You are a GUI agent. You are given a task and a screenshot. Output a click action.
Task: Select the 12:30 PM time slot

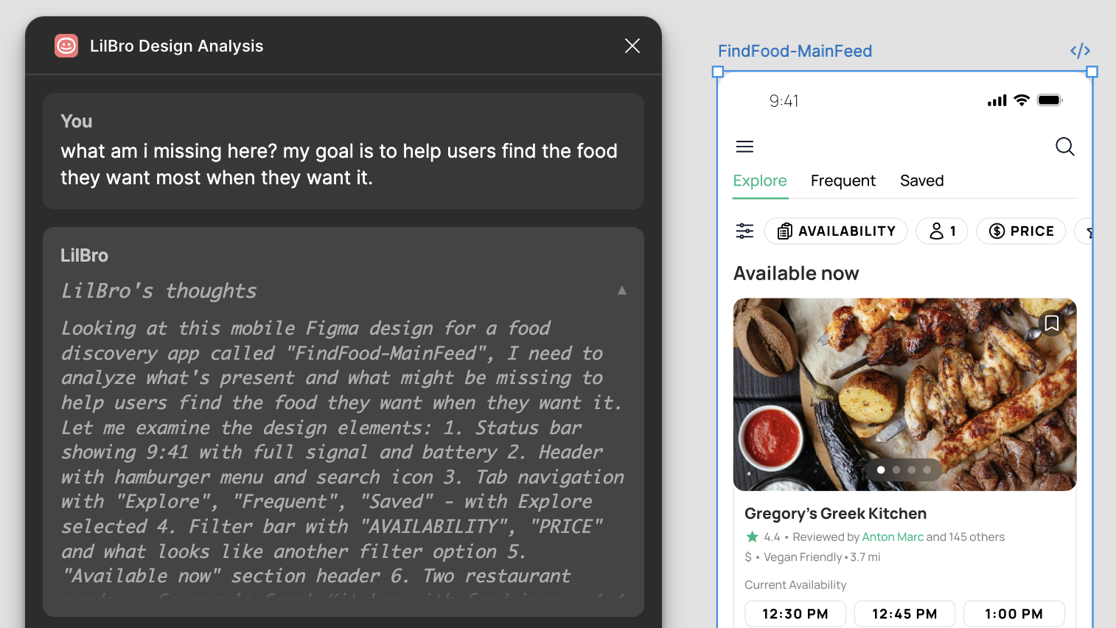(795, 614)
